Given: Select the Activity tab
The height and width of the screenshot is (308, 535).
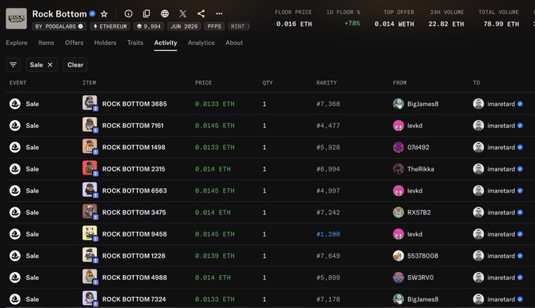Looking at the screenshot, I should (x=165, y=43).
